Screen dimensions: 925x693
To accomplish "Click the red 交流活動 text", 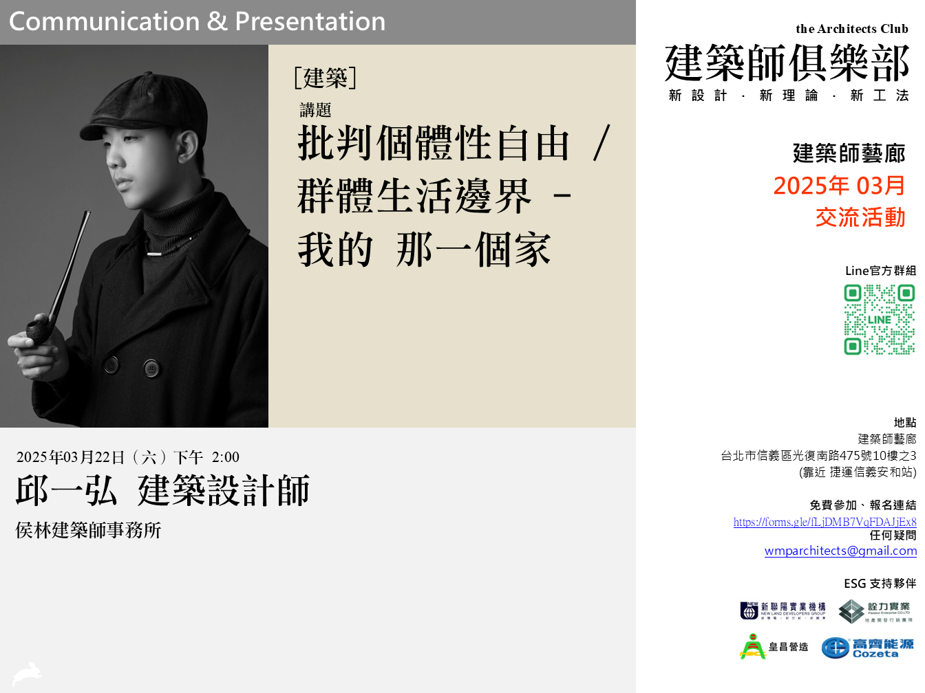I will 860,218.
